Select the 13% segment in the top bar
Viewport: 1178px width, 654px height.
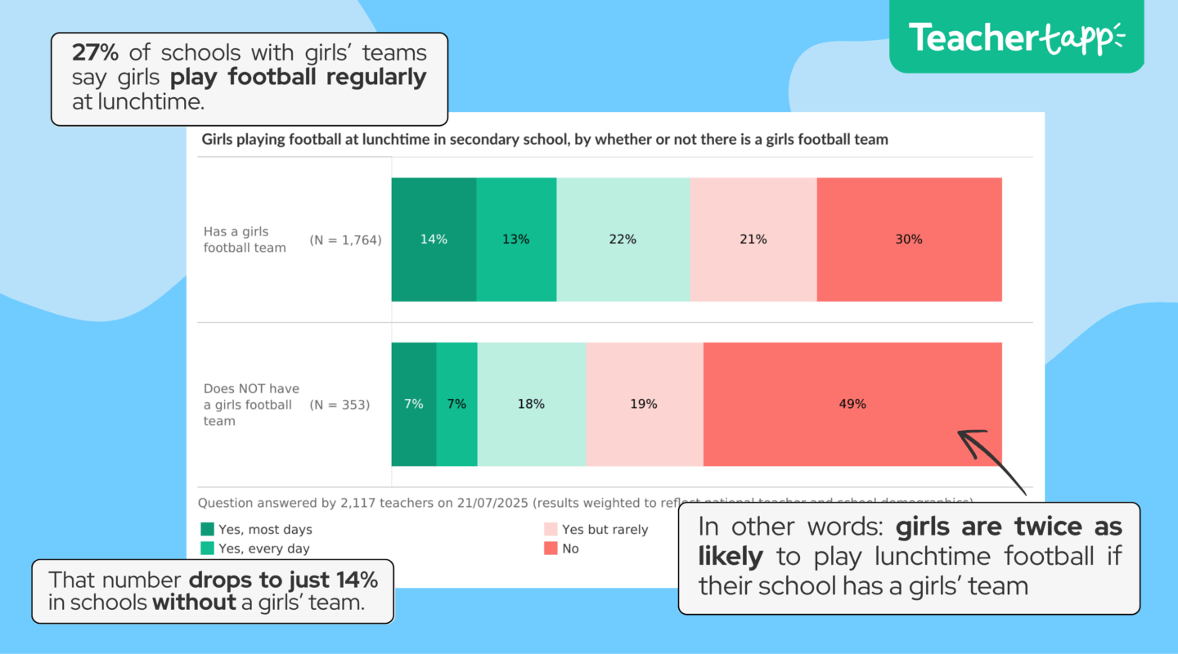[x=516, y=240]
